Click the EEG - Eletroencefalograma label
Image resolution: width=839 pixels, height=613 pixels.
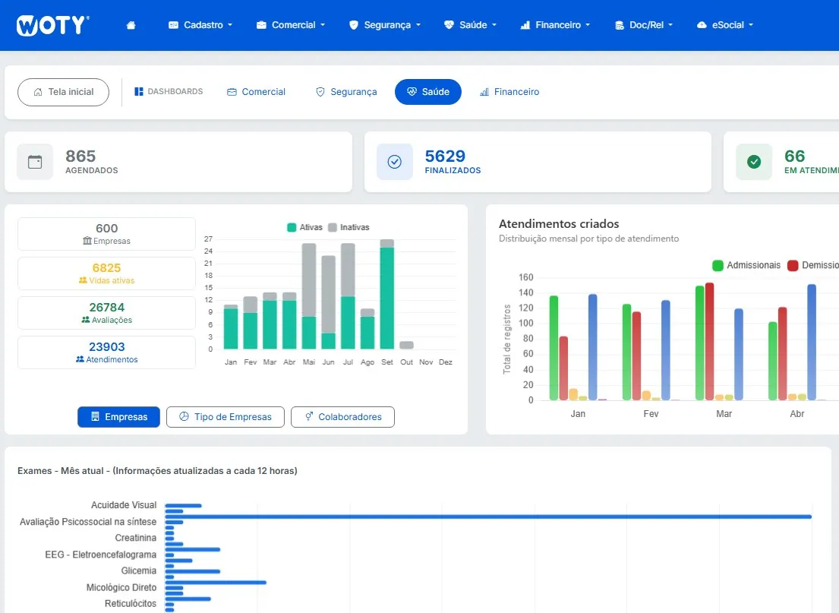100,555
